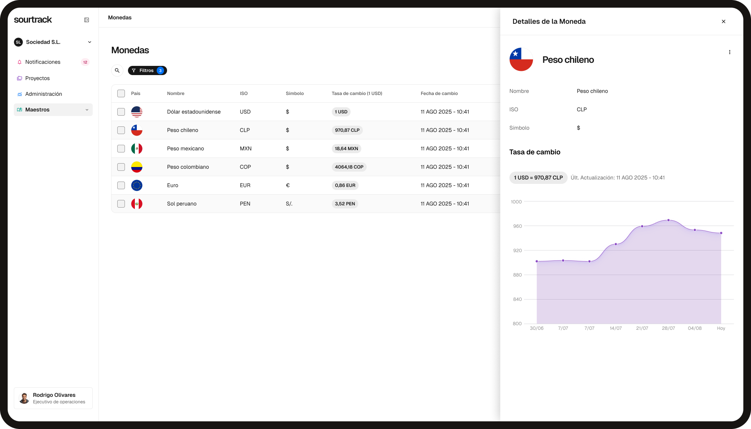Open the Monedas breadcrumb item

[120, 17]
